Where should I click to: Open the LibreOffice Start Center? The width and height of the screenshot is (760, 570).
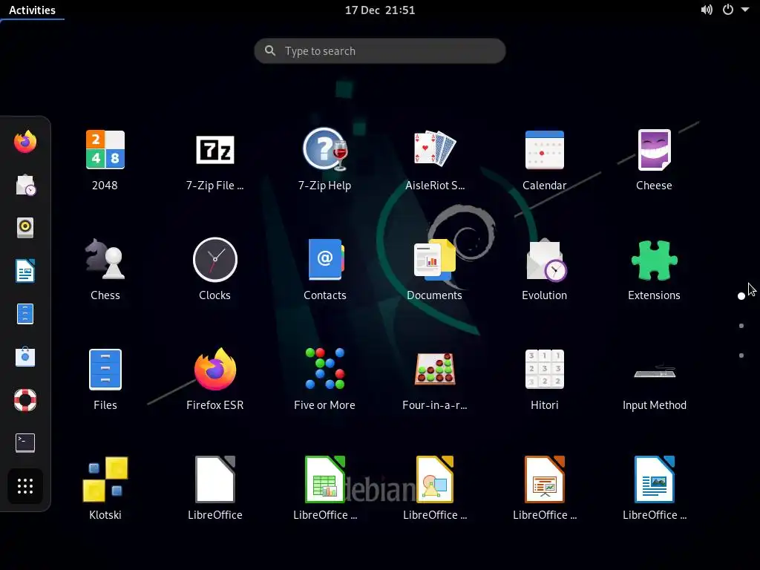(214, 479)
